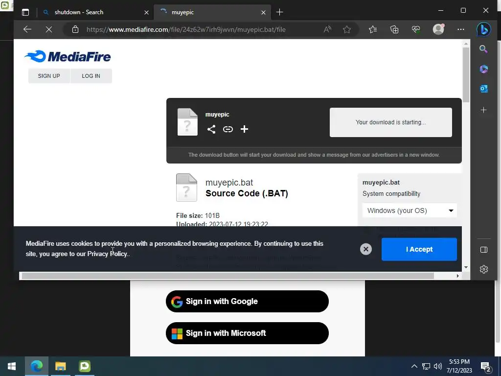Open the Favorites list icon

coord(373,29)
